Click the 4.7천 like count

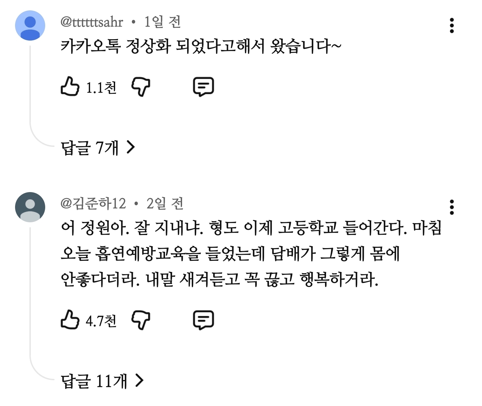101,321
